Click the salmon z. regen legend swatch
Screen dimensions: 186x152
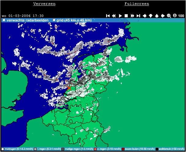point(95,149)
